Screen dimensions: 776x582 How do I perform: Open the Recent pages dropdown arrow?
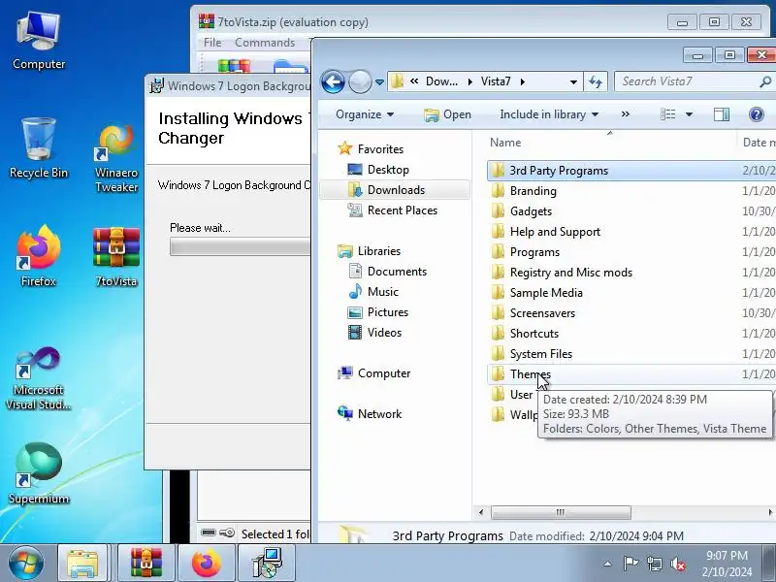[x=379, y=81]
